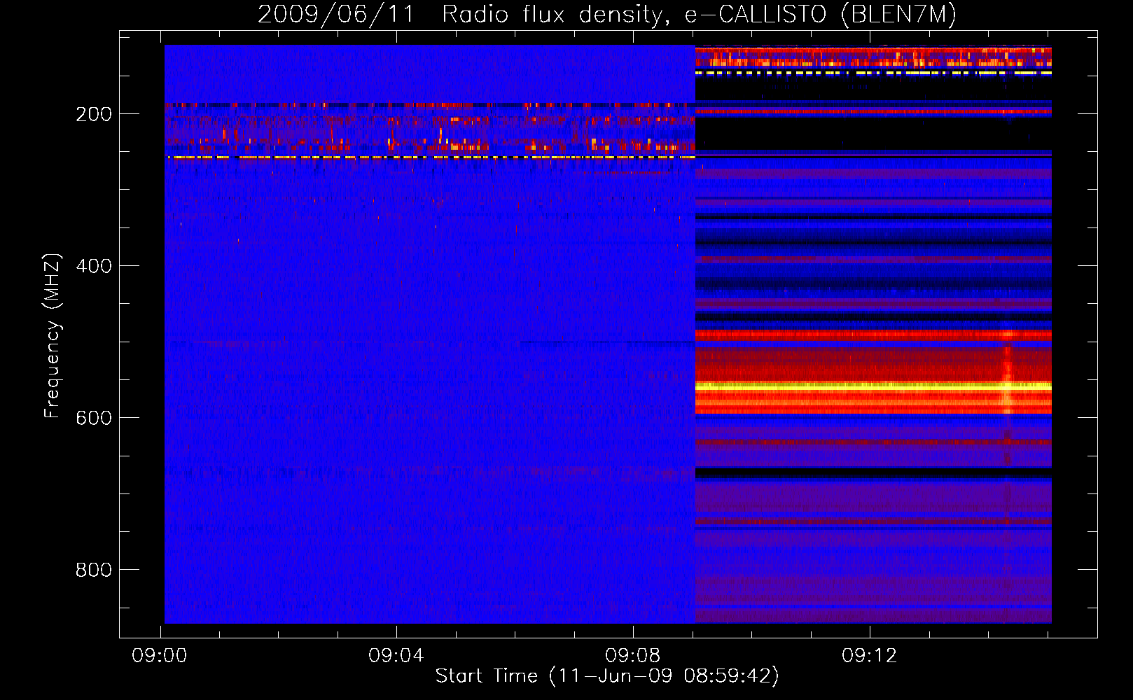The image size is (1133, 700).
Task: Click the 200 MHz frequency axis label
Action: [x=94, y=114]
